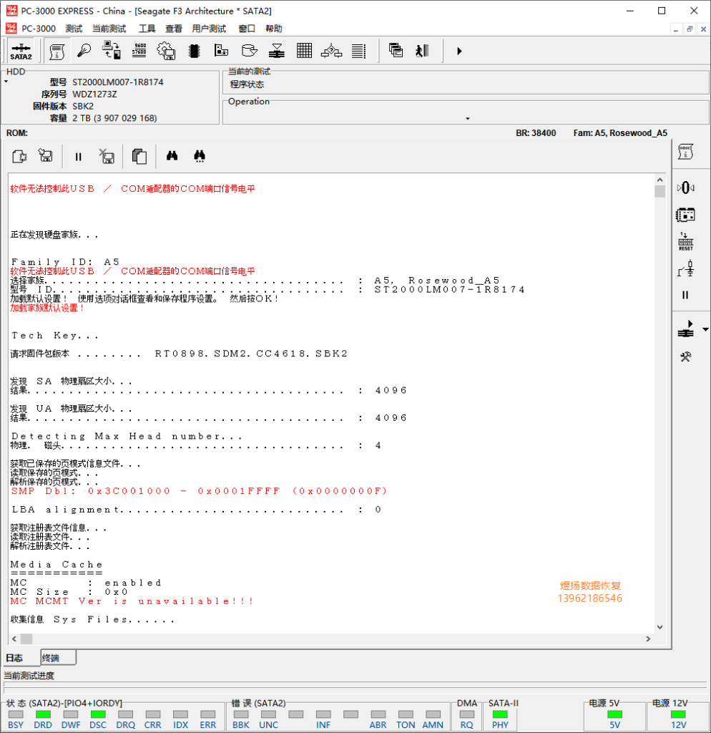Click the ROM chip icon
711x733 pixels.
pos(195,51)
